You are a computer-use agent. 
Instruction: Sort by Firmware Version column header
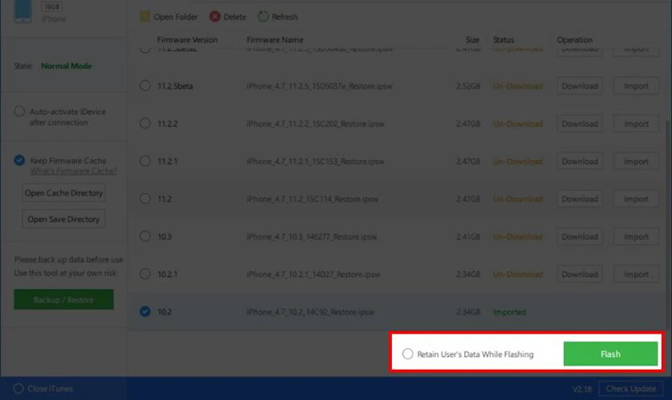(x=187, y=39)
